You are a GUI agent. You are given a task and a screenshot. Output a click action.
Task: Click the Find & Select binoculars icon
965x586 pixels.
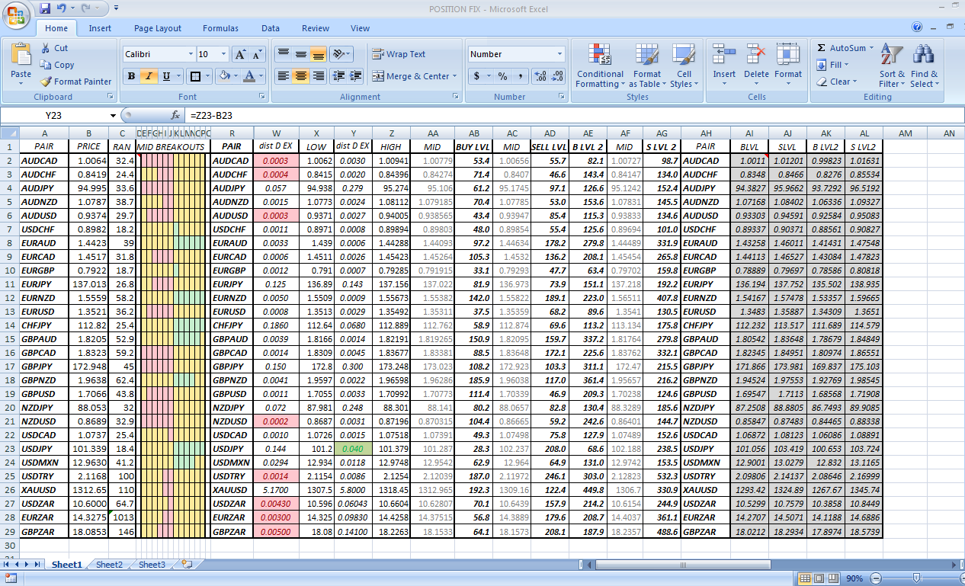924,55
